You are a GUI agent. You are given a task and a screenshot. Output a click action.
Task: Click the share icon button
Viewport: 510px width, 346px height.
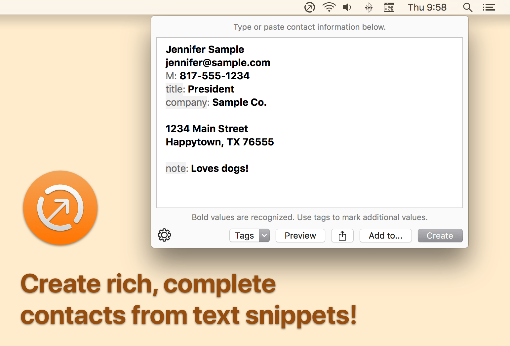342,236
